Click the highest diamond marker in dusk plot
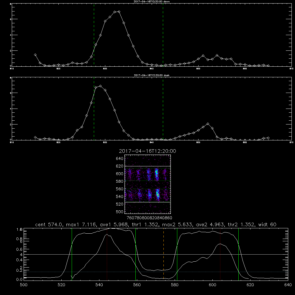 (100, 86)
